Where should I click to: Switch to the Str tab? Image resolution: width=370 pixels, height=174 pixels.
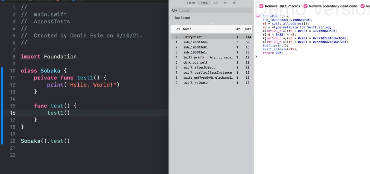pos(216,3)
